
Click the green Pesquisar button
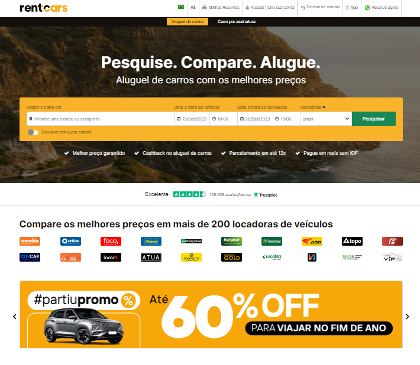tap(374, 119)
